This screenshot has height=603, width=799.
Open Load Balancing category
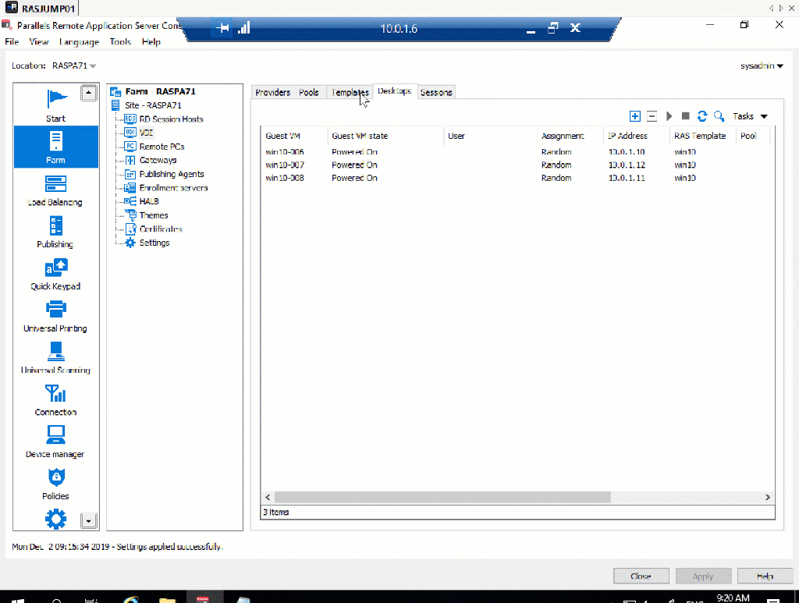pos(55,190)
